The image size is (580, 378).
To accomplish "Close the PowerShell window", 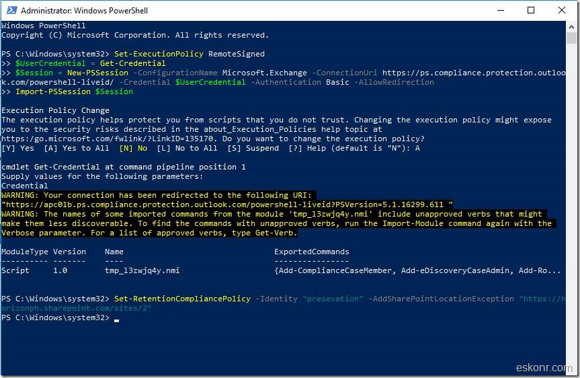I will [561, 10].
